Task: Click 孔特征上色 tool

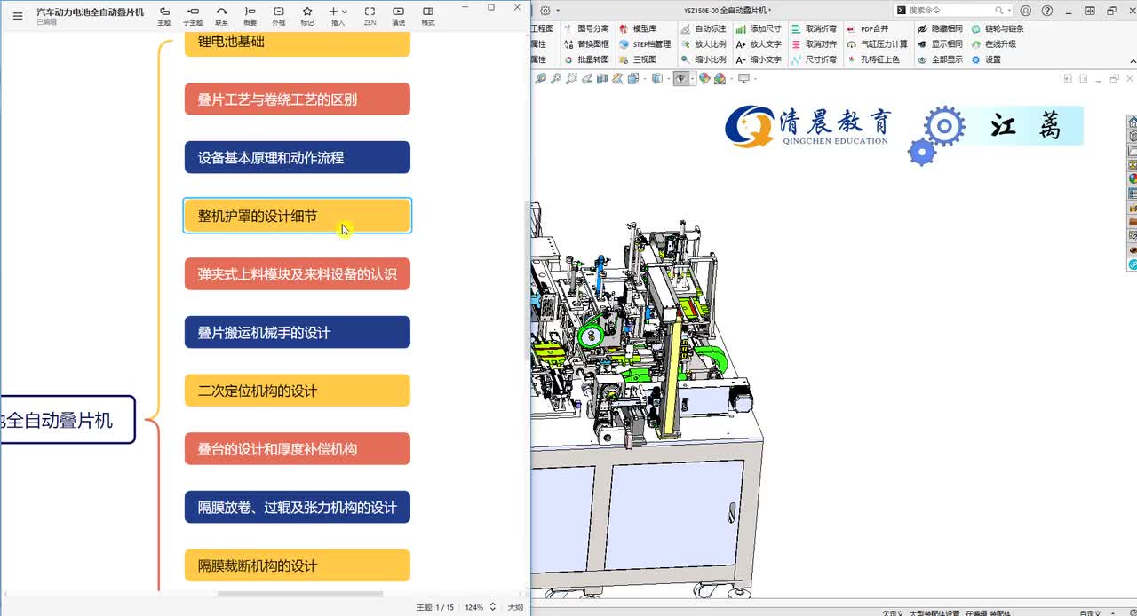Action: 873,59
